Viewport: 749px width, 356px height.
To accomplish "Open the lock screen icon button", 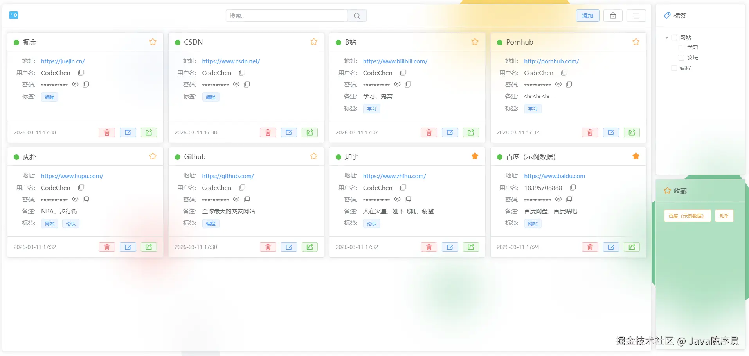I will (x=613, y=16).
